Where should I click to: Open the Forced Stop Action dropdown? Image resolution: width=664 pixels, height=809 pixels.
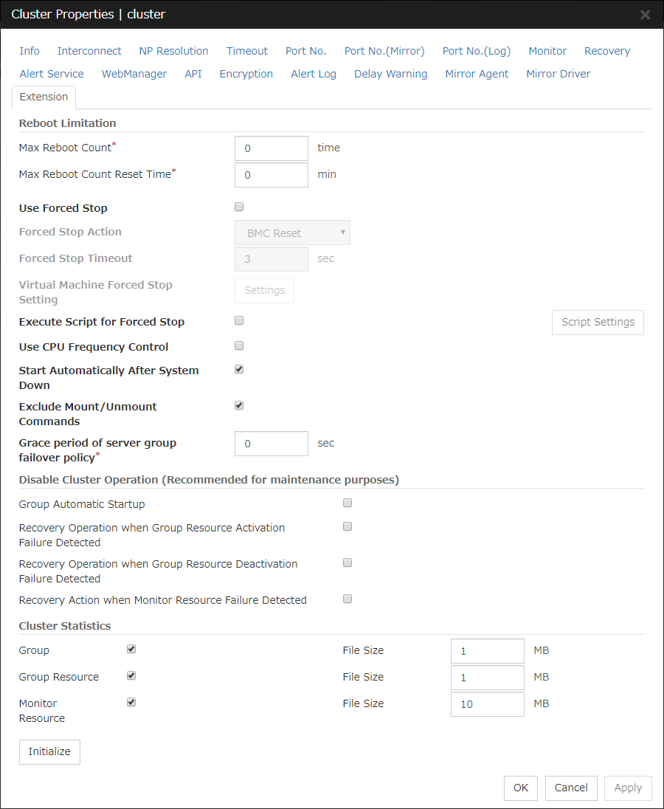pyautogui.click(x=292, y=233)
